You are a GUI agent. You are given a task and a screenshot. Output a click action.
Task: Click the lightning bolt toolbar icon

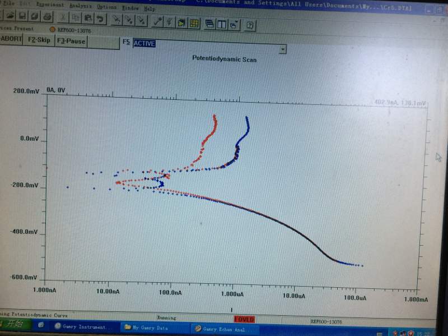(169, 22)
